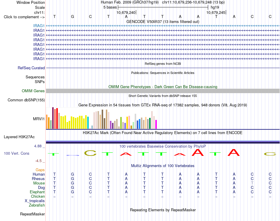Click the OMIM Genes track label
280x221 pixels.
pyautogui.click(x=33, y=91)
